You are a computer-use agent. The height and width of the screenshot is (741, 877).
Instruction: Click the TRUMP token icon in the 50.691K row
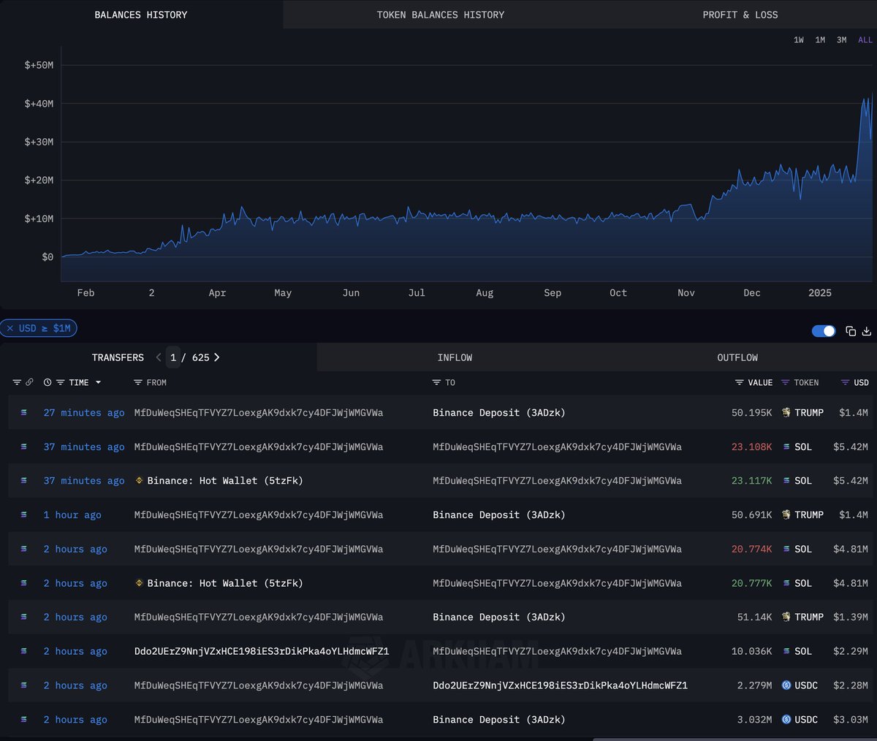coord(786,514)
